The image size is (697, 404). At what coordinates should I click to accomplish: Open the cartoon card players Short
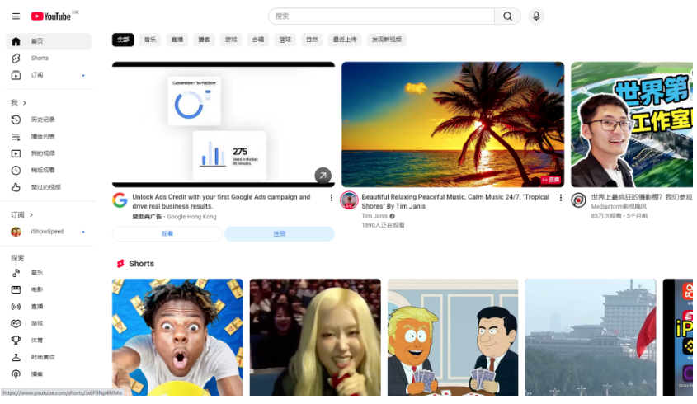pos(453,337)
